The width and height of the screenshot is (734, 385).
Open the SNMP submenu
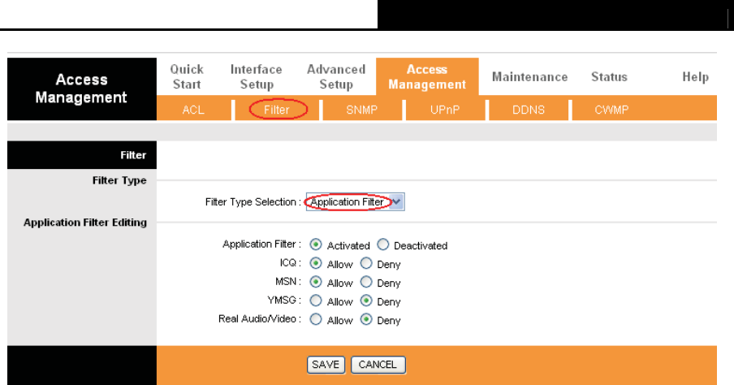coord(361,110)
